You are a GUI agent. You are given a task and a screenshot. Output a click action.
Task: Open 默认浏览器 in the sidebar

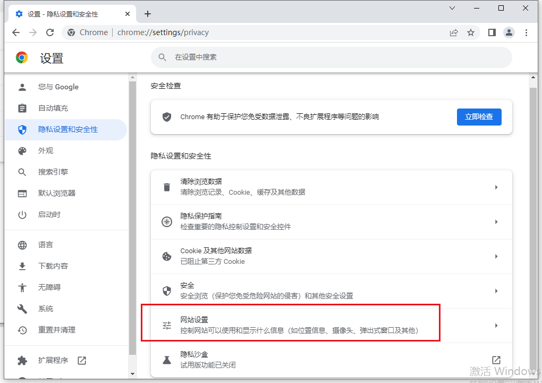[x=66, y=194]
